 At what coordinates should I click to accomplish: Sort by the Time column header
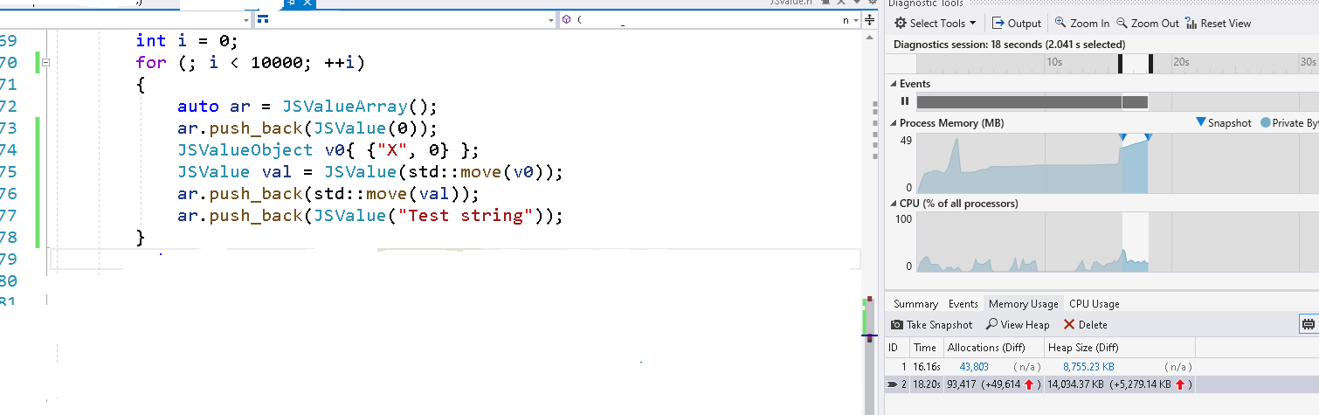click(925, 348)
